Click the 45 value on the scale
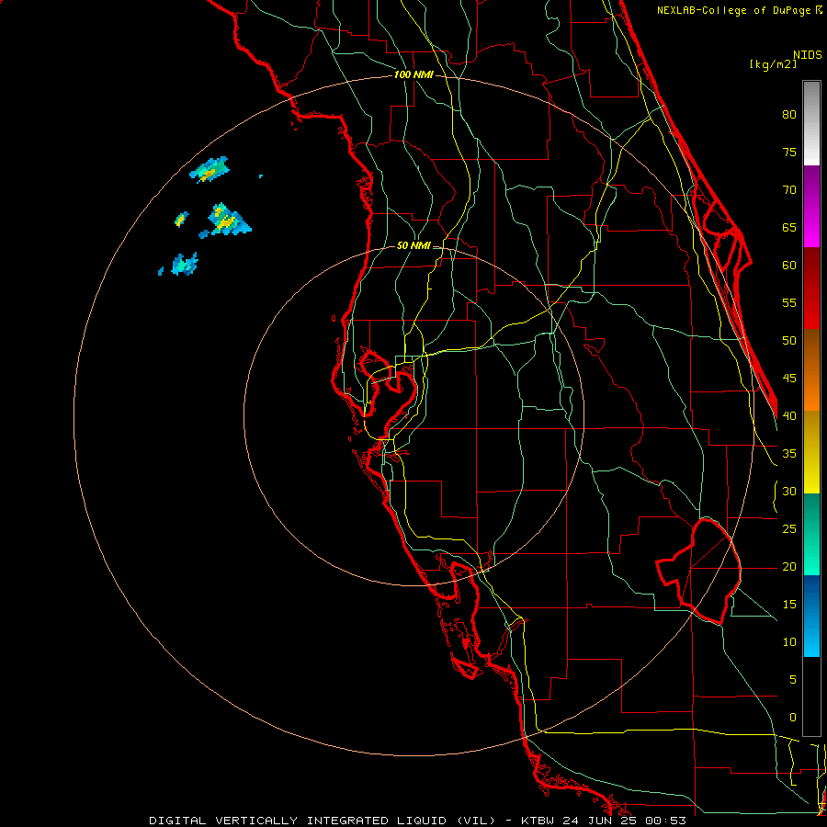 pyautogui.click(x=789, y=379)
